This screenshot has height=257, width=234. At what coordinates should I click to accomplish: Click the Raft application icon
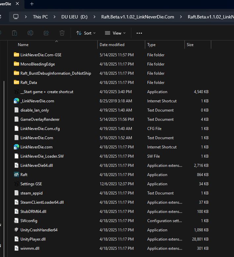(x=17, y=175)
